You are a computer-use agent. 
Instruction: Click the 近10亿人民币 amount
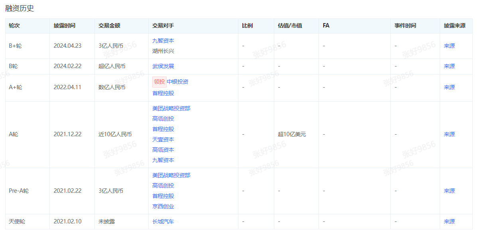pyautogui.click(x=115, y=134)
